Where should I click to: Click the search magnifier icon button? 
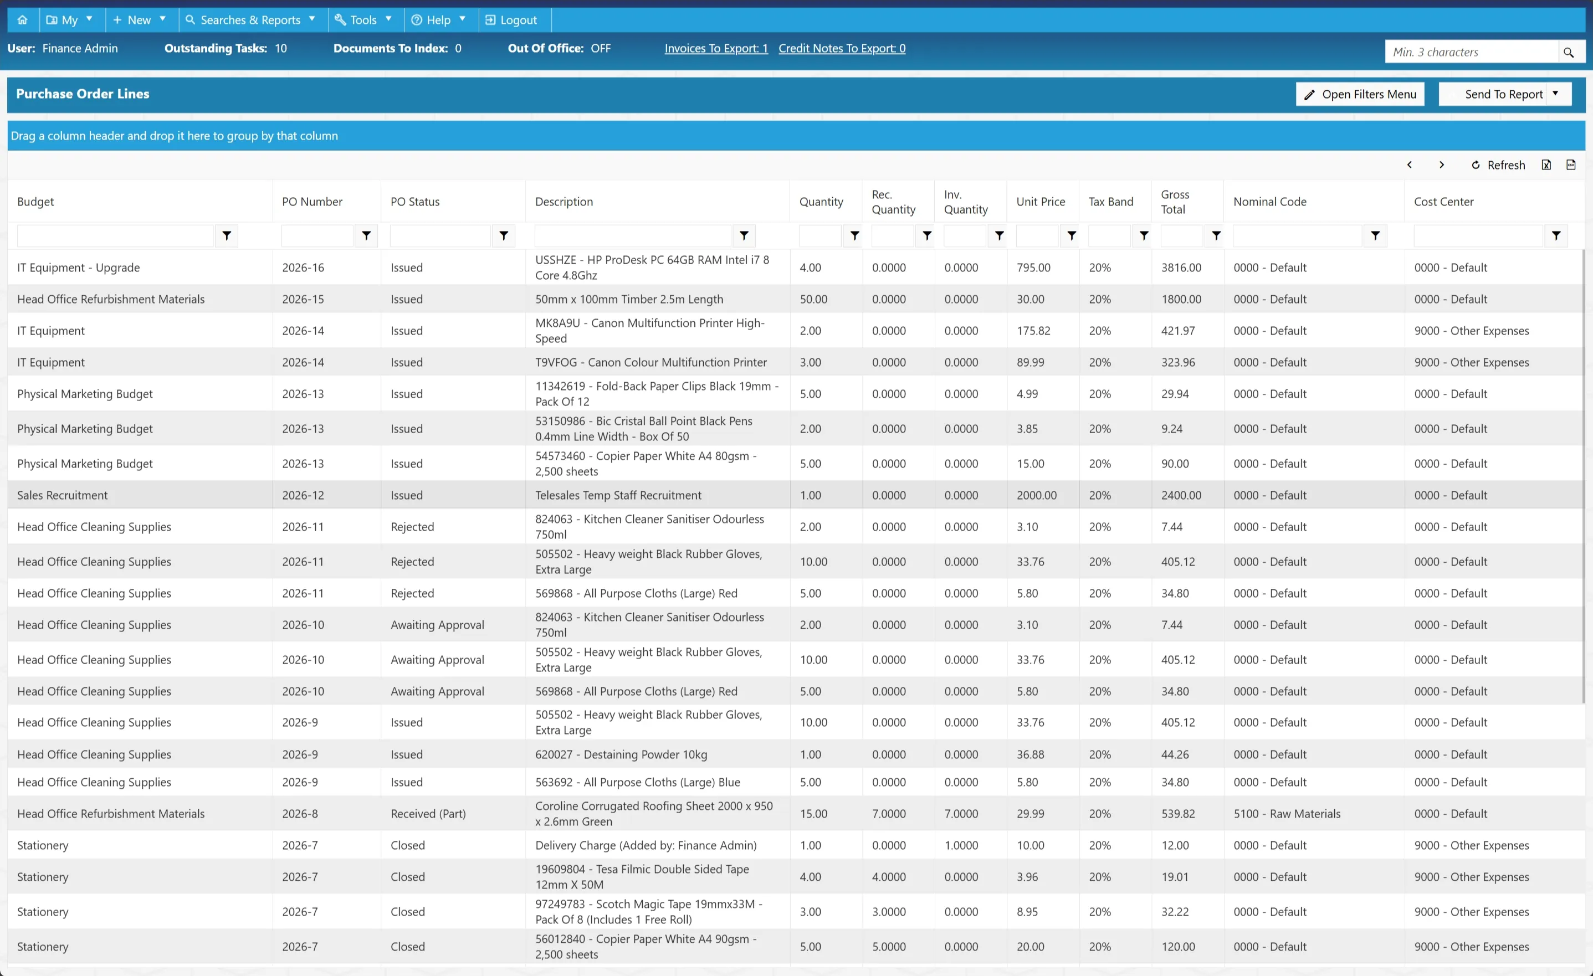[x=1569, y=53]
